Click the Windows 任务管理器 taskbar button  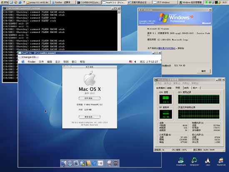pyautogui.click(x=190, y=2)
